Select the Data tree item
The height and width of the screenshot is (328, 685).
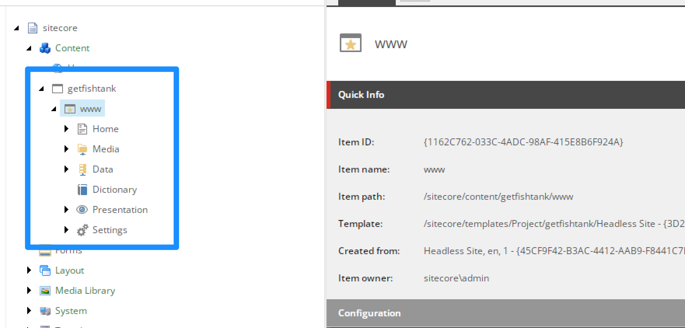point(103,169)
